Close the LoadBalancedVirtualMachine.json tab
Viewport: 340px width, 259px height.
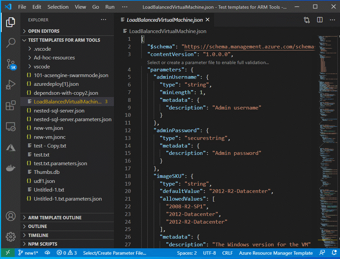point(207,20)
